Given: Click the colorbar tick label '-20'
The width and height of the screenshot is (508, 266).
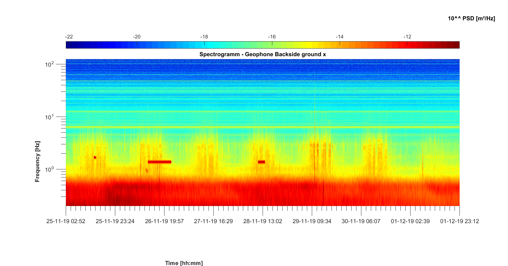Looking at the screenshot, I should pos(137,37).
